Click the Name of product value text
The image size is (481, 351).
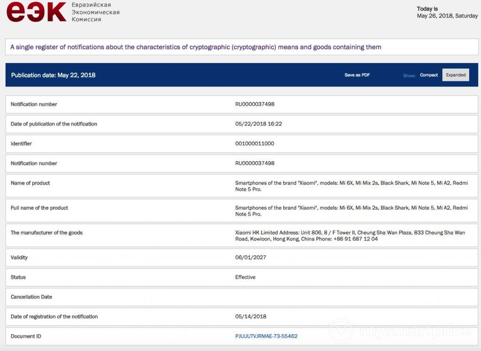tap(351, 186)
